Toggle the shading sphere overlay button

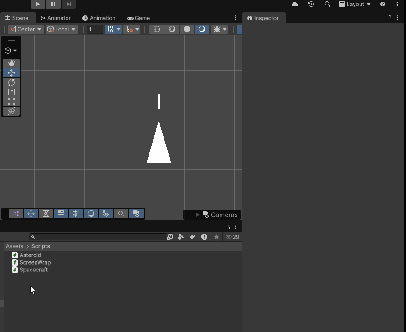click(x=91, y=214)
